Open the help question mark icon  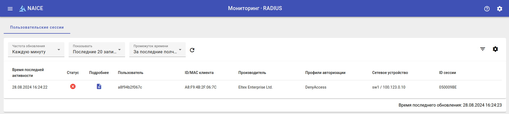[x=487, y=9]
